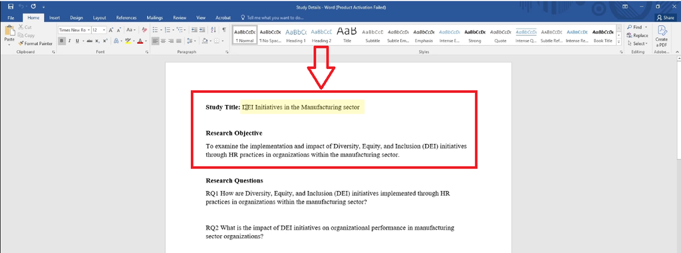This screenshot has width=681, height=253.
Task: Switch to the Mailings tab
Action: (x=154, y=18)
